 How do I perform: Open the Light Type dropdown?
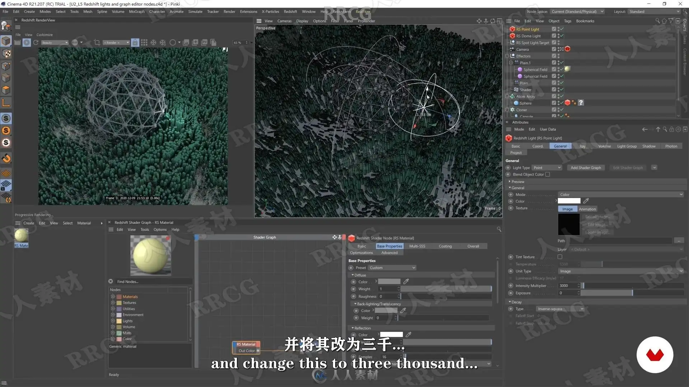tap(547, 168)
